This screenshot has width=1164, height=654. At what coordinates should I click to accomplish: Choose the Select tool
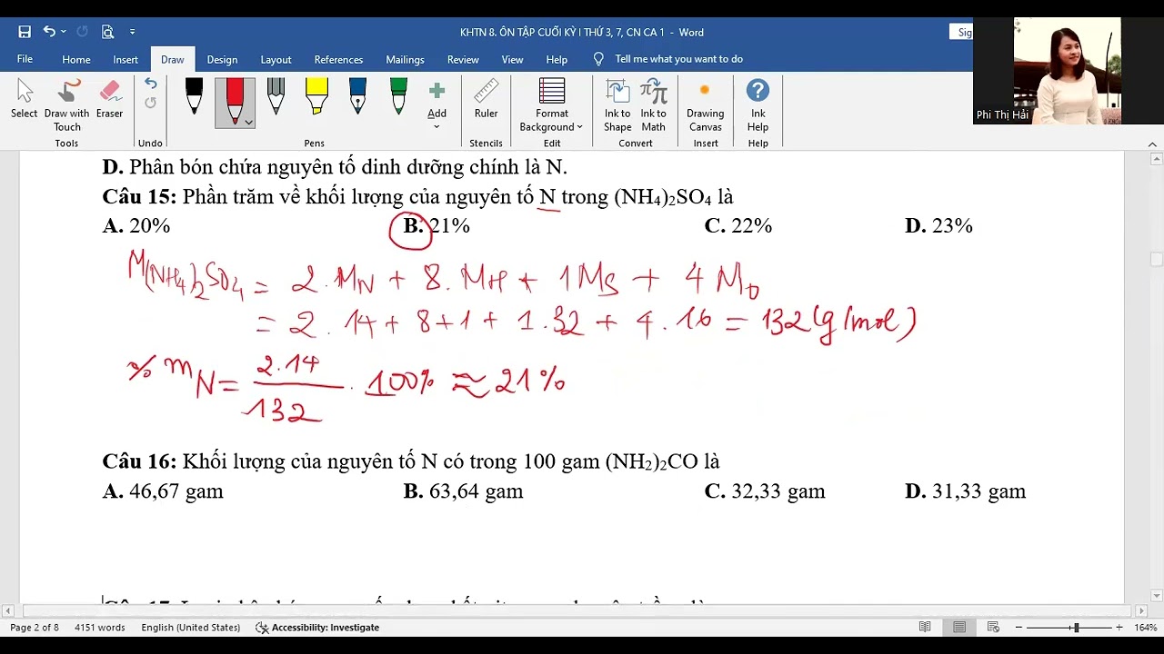[25, 100]
